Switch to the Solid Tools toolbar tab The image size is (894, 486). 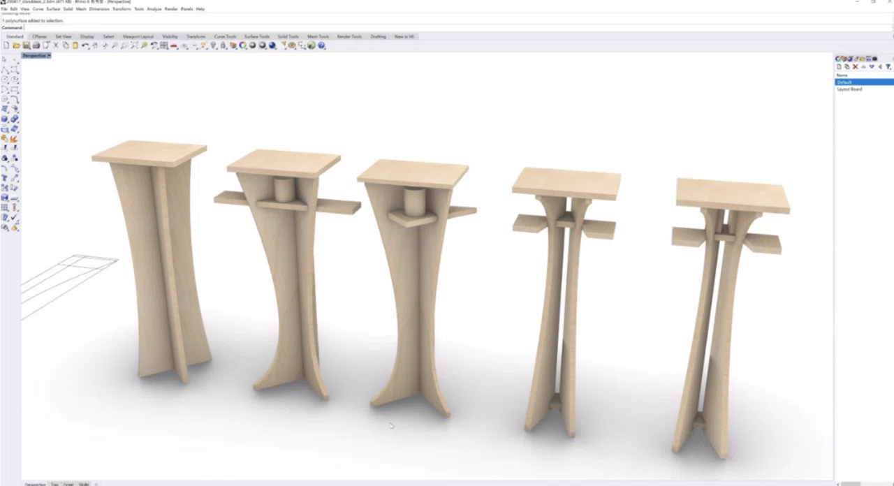[288, 36]
